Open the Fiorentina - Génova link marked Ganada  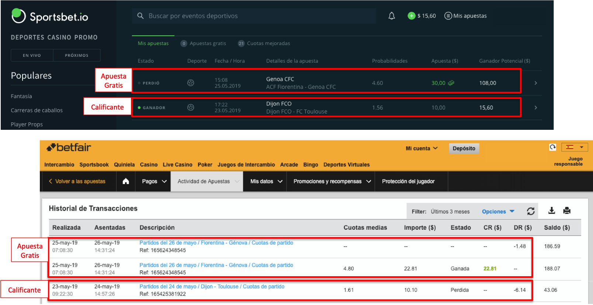216,265
